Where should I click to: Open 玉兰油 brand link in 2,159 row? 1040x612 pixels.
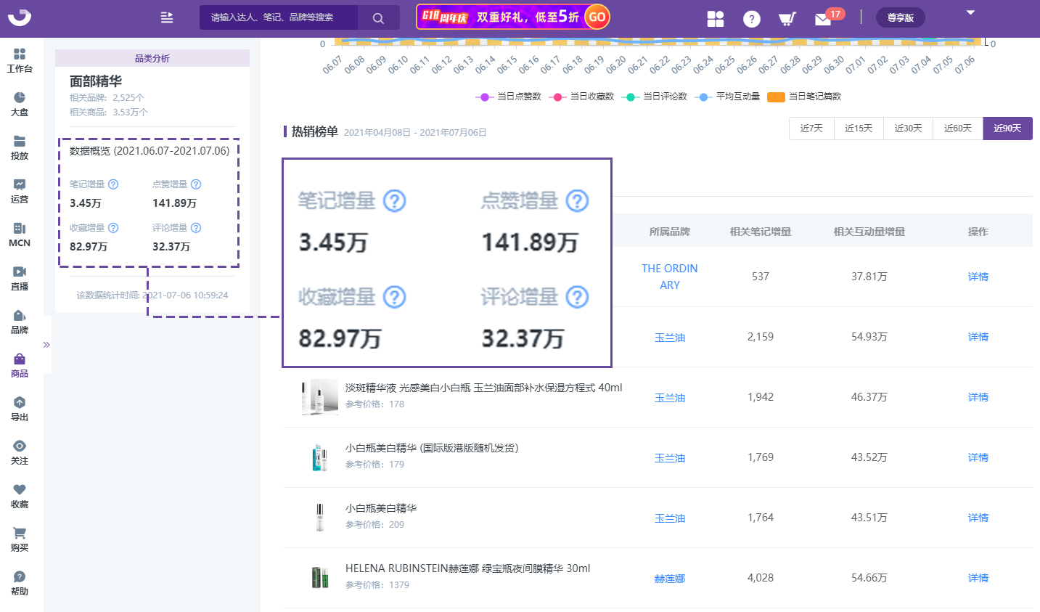click(x=670, y=338)
